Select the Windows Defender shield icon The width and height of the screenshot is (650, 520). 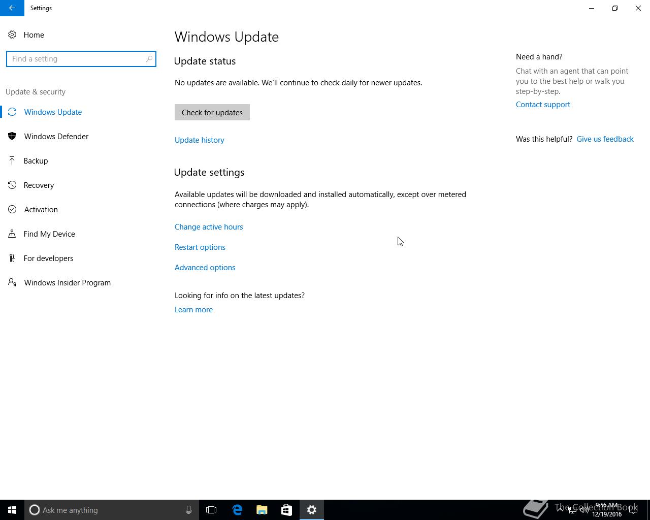tap(12, 137)
